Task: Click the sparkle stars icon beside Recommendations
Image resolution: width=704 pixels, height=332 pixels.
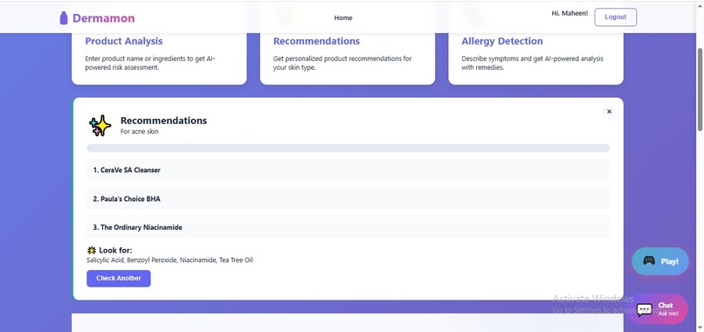Action: (x=100, y=126)
